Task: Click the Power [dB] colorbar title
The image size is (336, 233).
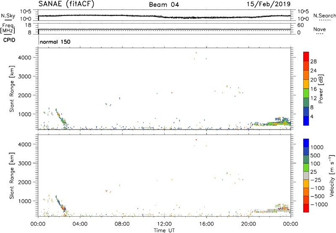Action: (321, 89)
